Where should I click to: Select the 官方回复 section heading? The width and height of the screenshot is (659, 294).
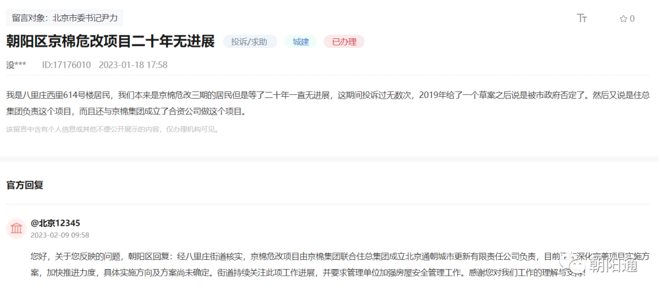pyautogui.click(x=25, y=184)
